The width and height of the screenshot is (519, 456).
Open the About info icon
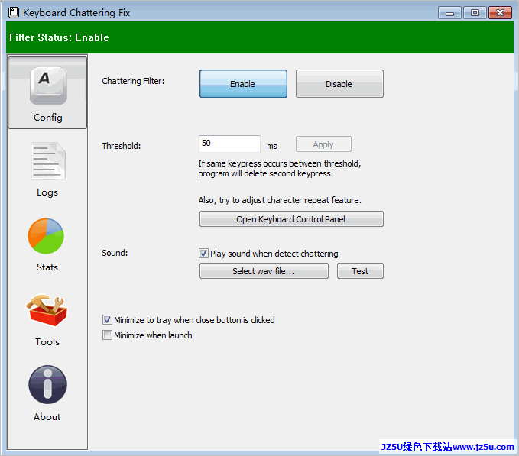click(x=47, y=384)
